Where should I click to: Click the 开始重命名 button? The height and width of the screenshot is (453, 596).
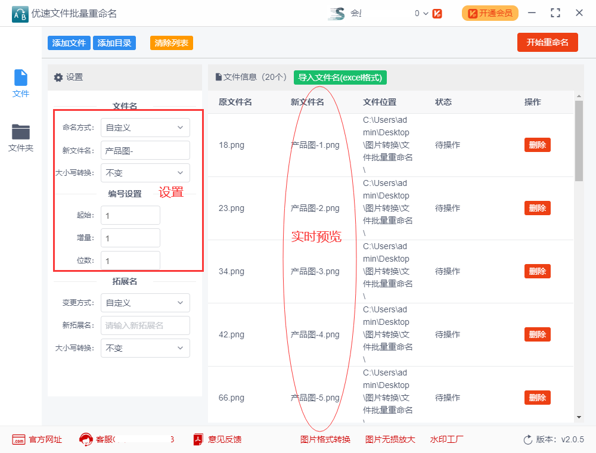[x=547, y=42]
